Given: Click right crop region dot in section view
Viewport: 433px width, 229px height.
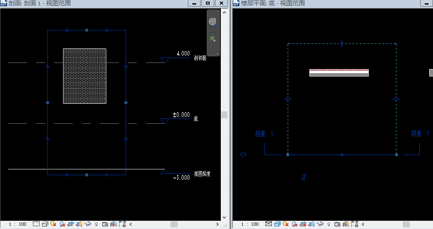Looking at the screenshot, I should point(126,102).
